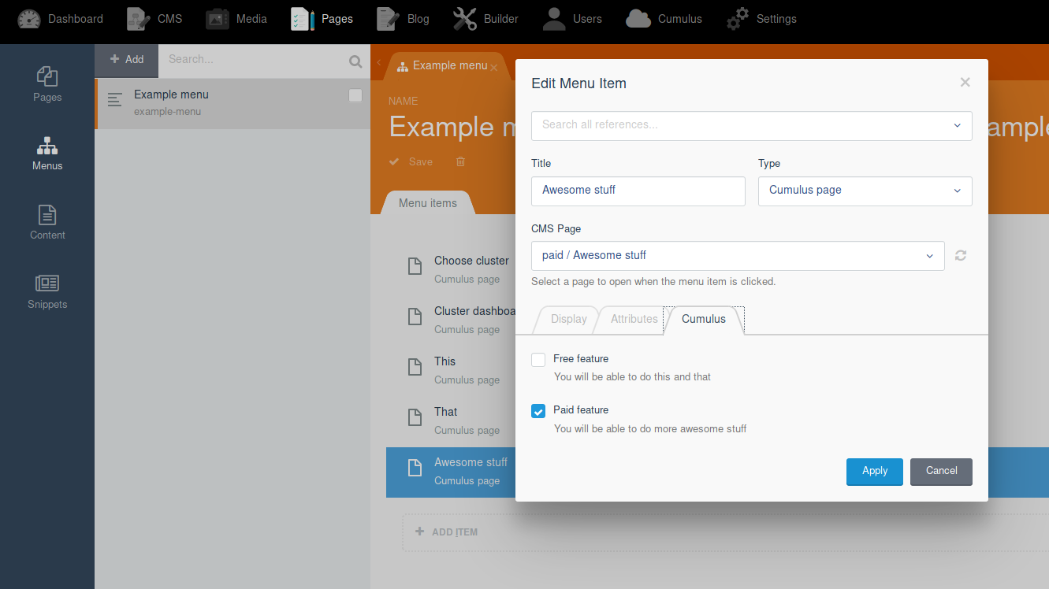Click the Users person icon
This screenshot has width=1049, height=589.
[554, 19]
